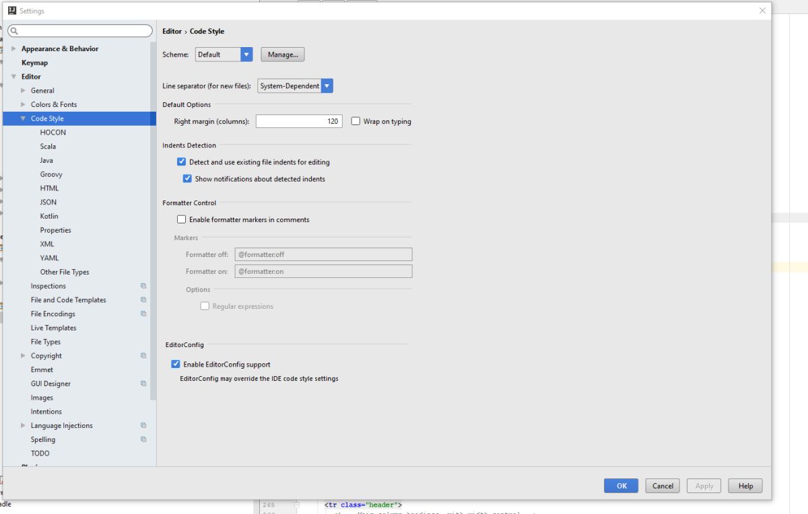The width and height of the screenshot is (808, 514).
Task: Expand the General tree node
Action: pyautogui.click(x=23, y=90)
